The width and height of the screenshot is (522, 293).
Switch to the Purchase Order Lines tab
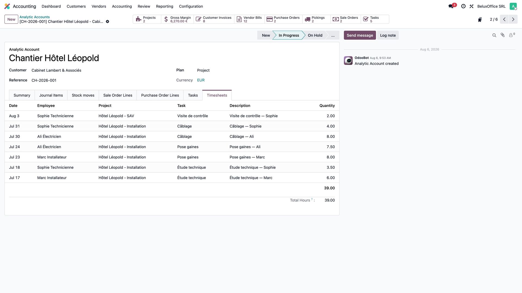[x=160, y=95]
